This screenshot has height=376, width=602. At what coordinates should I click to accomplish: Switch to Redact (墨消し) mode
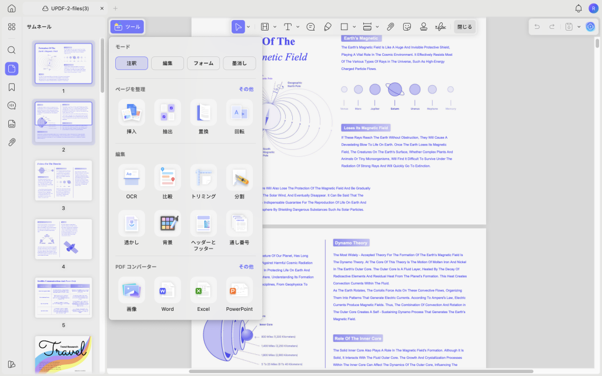[x=239, y=63]
